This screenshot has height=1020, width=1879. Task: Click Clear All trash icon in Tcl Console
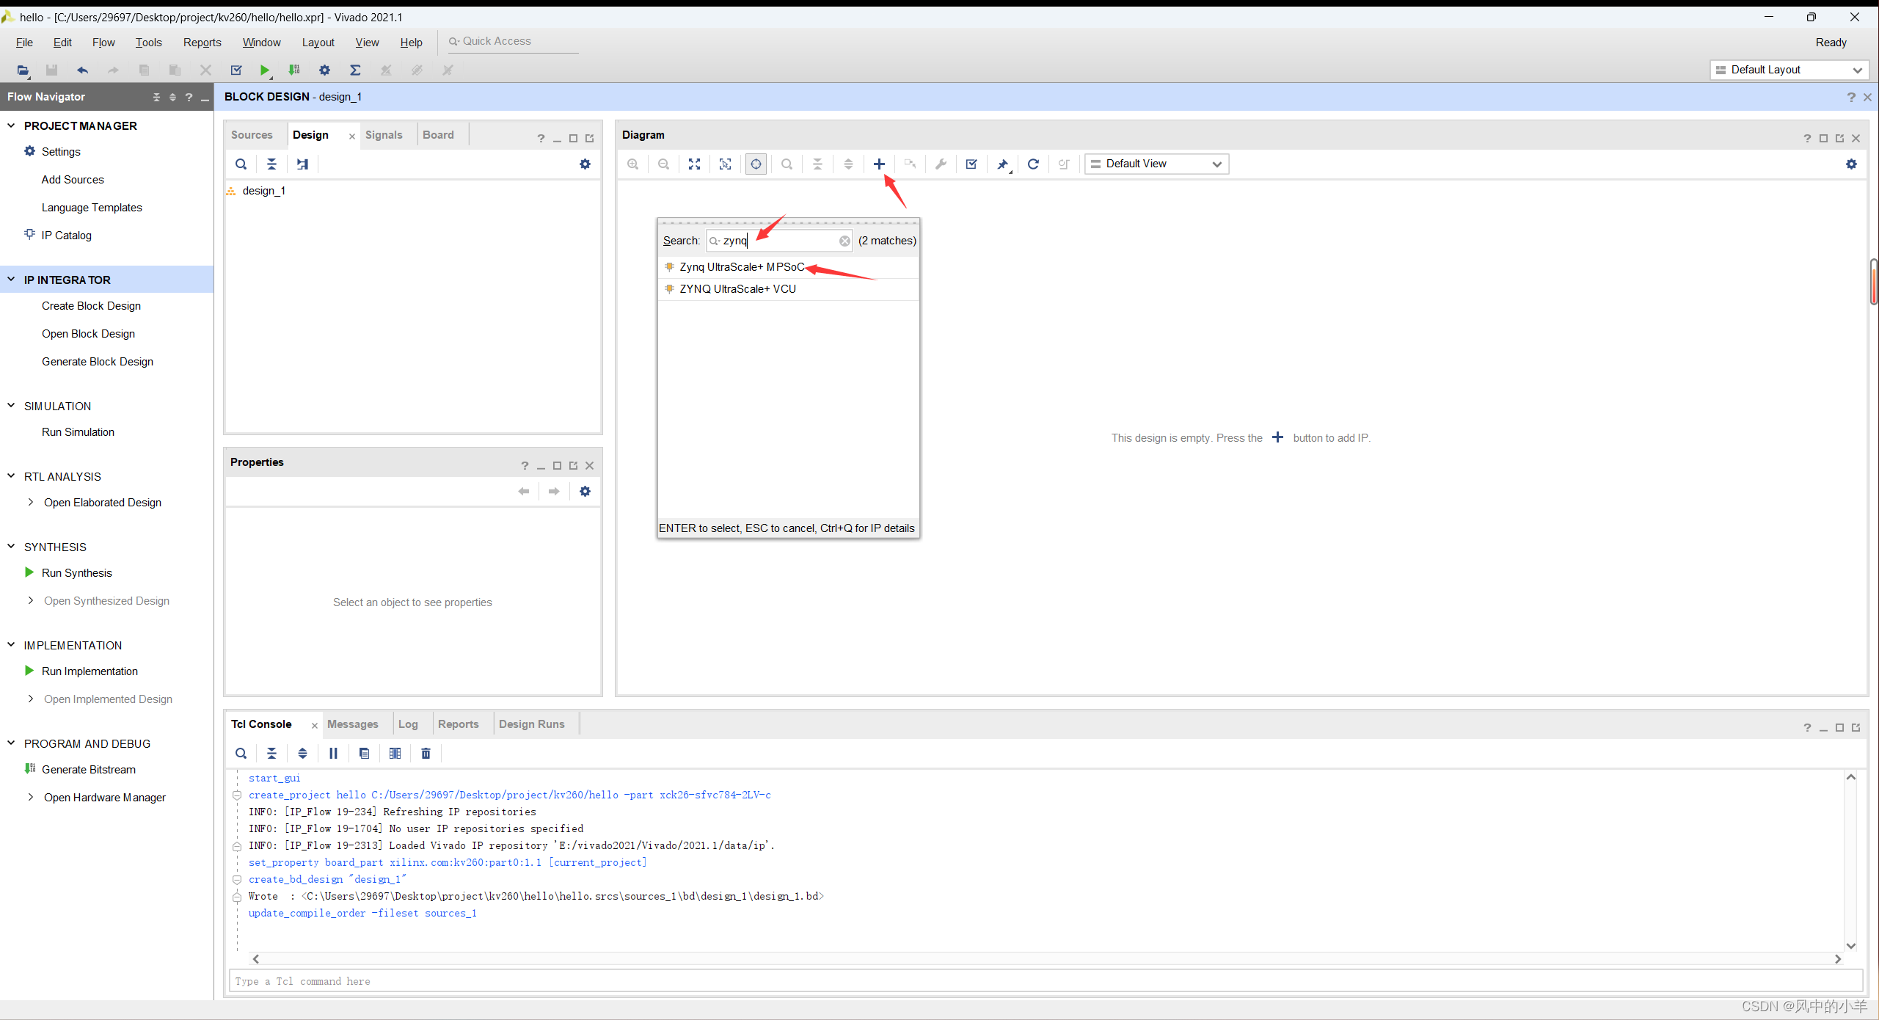[x=426, y=753]
